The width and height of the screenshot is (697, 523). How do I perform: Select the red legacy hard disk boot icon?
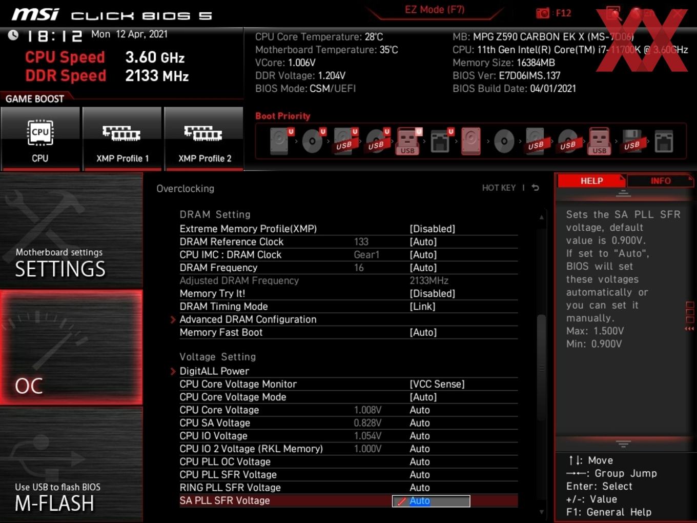(x=471, y=141)
